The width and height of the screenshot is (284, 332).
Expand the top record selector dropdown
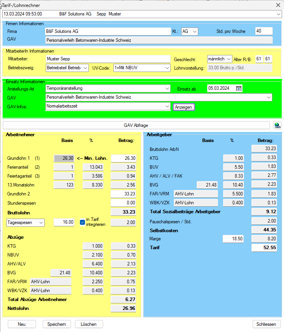pyautogui.click(x=278, y=14)
